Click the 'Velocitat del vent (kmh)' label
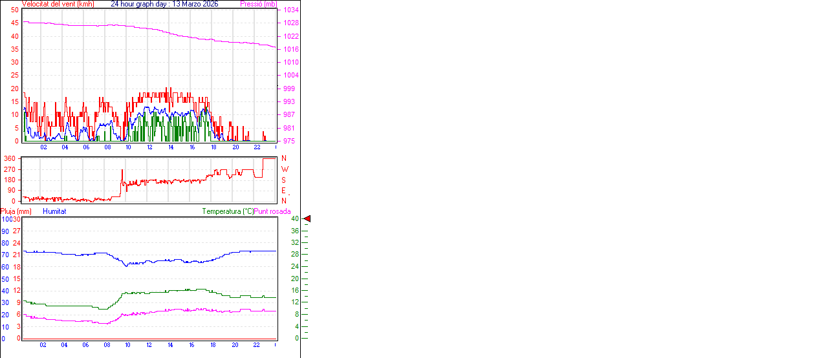The width and height of the screenshot is (828, 358). (x=58, y=4)
